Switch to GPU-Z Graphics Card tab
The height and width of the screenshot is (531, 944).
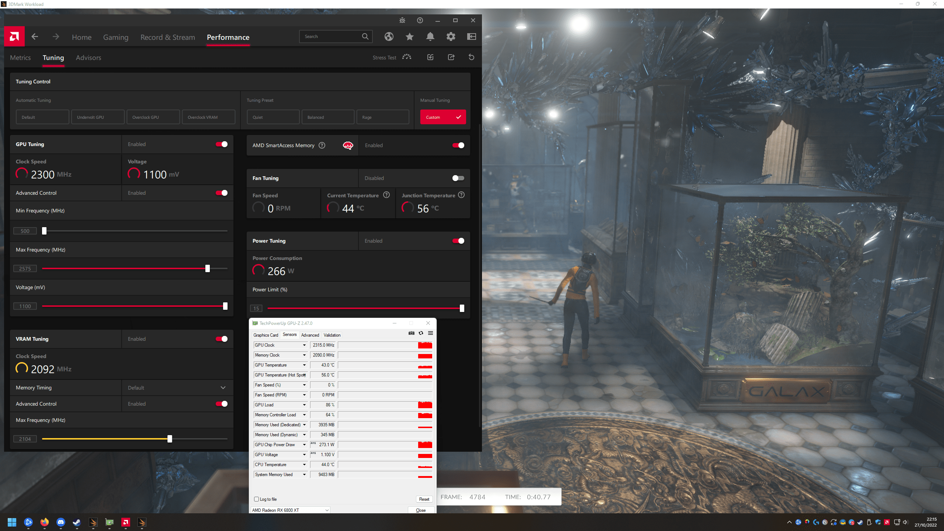pyautogui.click(x=265, y=335)
